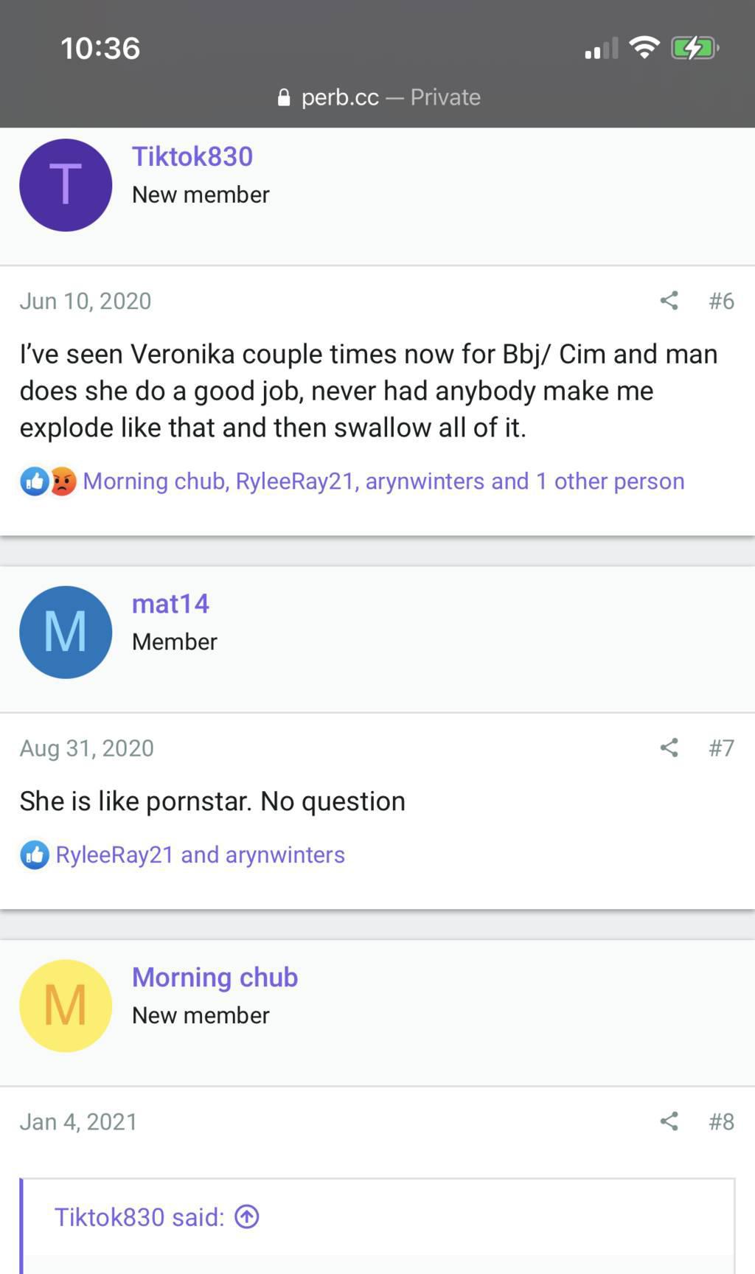Open the Morning chub username link
This screenshot has height=1274, width=755.
pyautogui.click(x=215, y=977)
